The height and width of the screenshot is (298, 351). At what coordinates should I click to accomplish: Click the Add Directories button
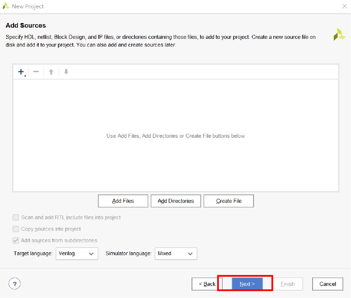pyautogui.click(x=176, y=201)
